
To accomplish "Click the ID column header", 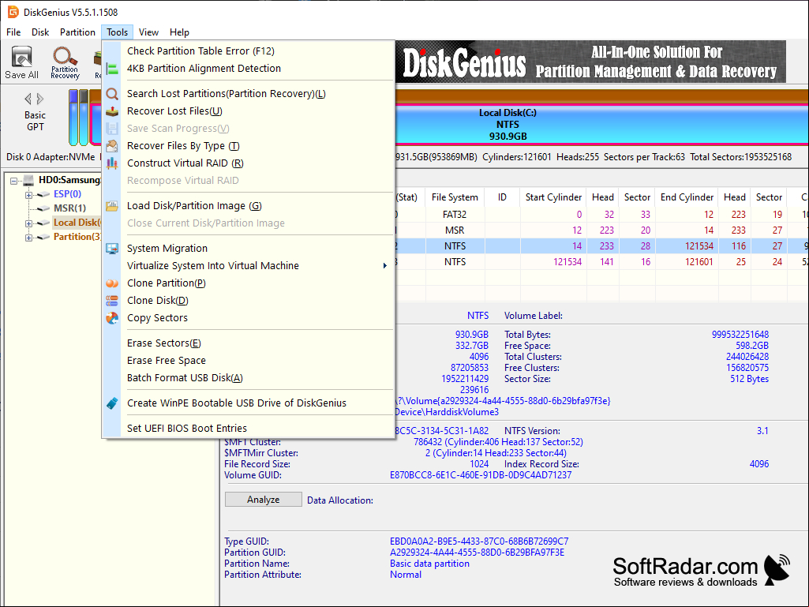I will (502, 197).
